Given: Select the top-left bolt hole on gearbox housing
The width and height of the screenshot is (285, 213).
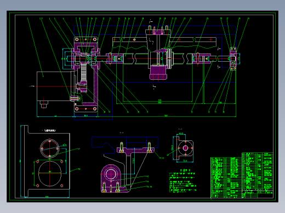Looking at the screenshot, I should [77, 39].
